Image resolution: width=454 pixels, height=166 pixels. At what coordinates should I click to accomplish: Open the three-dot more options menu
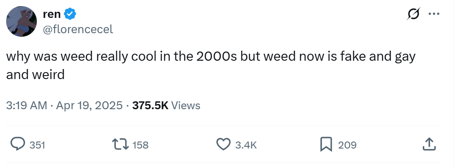click(x=434, y=14)
